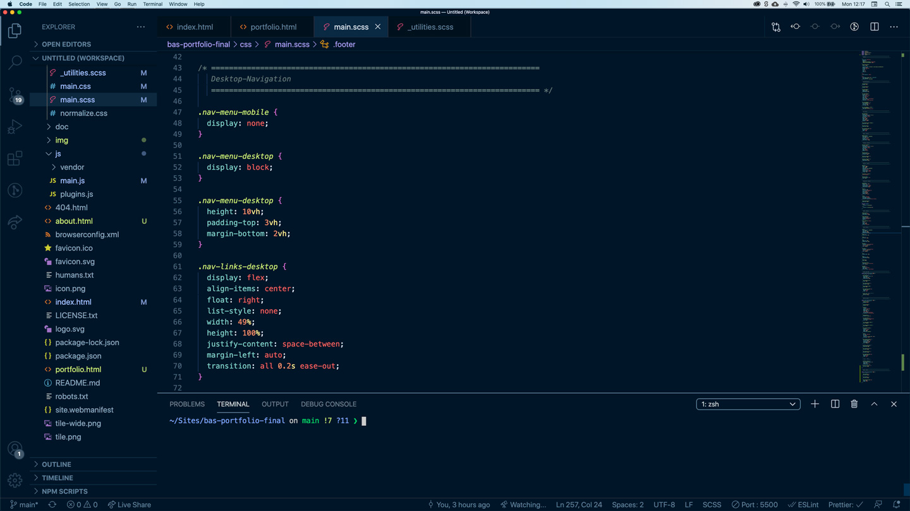Change the UTF-8 encoding
The image size is (910, 511).
point(664,505)
